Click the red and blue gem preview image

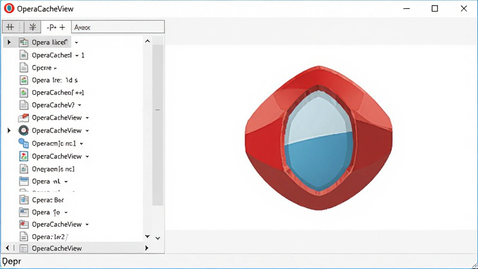pos(318,138)
